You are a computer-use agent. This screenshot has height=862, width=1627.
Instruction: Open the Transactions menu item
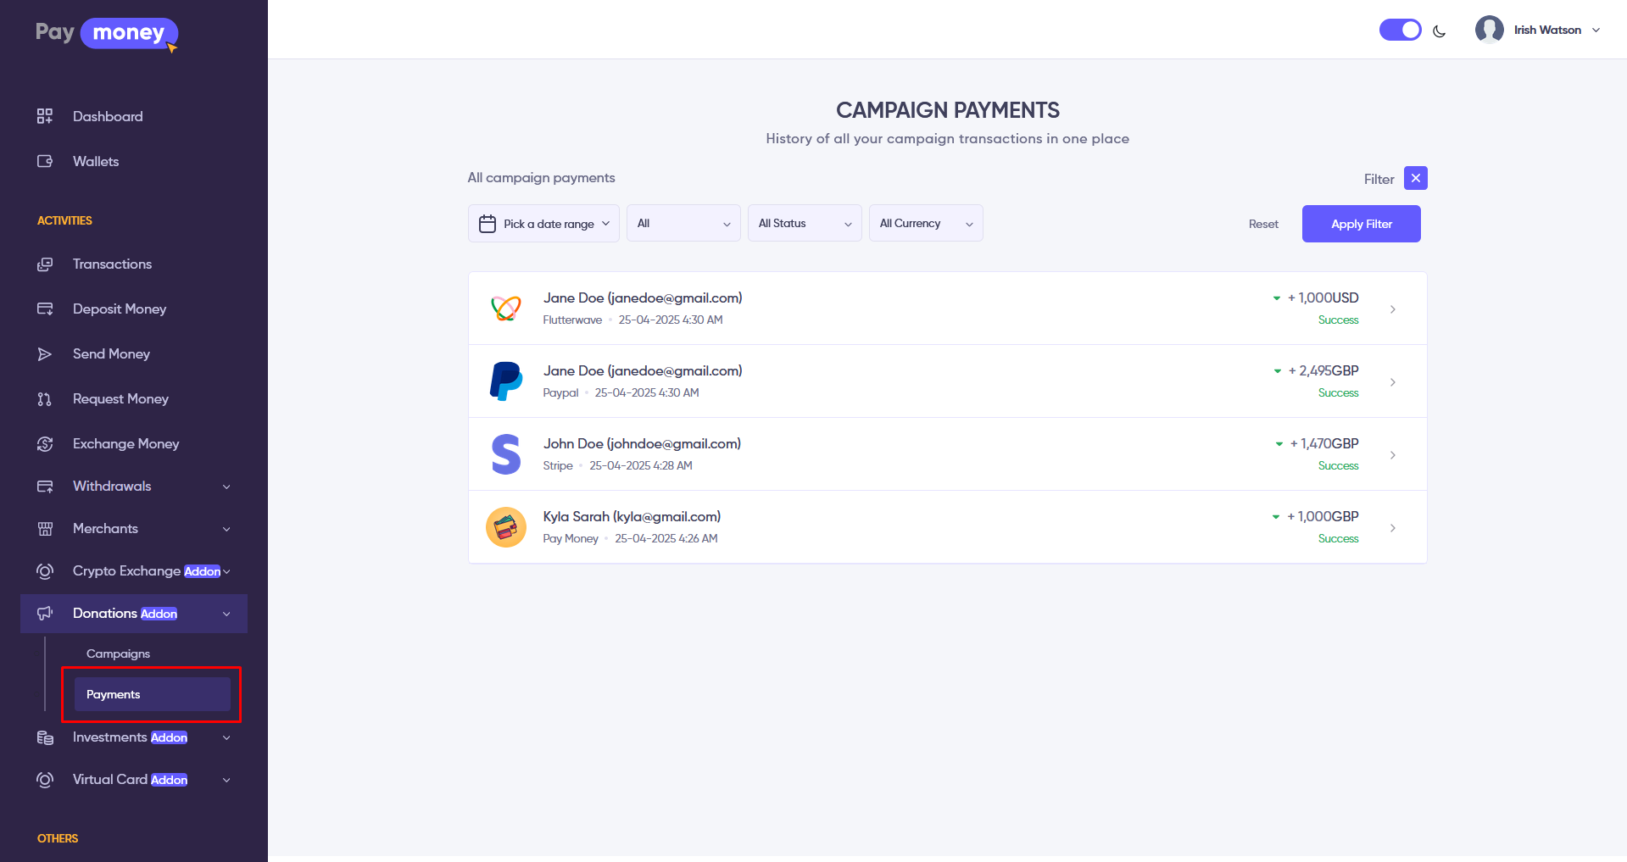click(x=112, y=264)
